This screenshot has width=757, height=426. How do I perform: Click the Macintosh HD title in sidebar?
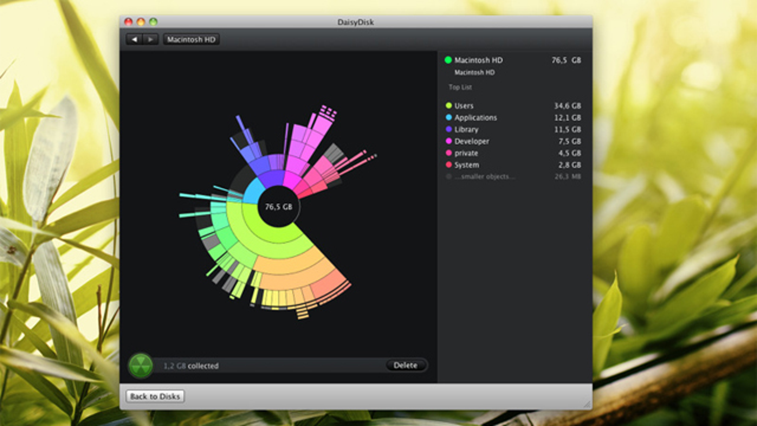[478, 60]
